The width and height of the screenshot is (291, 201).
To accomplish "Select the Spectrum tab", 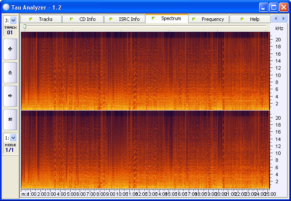I will 167,19.
